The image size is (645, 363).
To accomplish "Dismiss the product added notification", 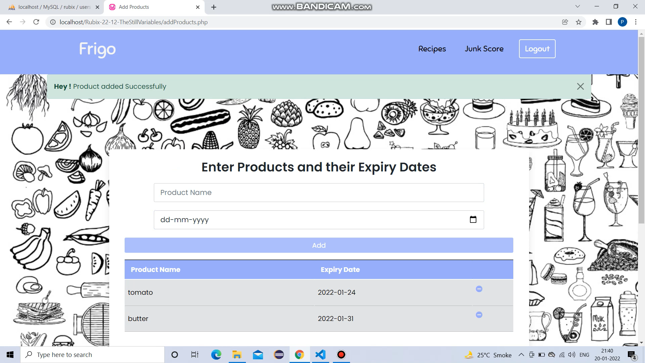I will point(580,86).
